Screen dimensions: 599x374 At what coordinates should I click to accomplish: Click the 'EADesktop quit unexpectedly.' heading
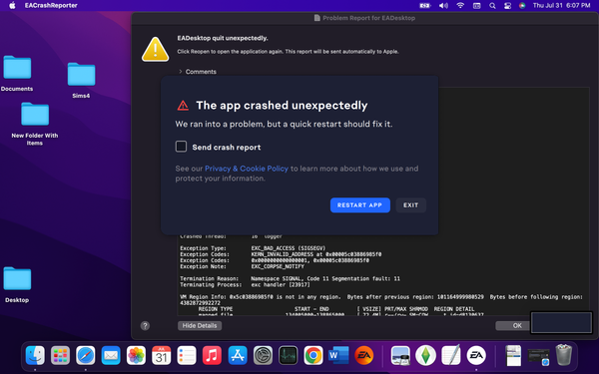tap(223, 38)
